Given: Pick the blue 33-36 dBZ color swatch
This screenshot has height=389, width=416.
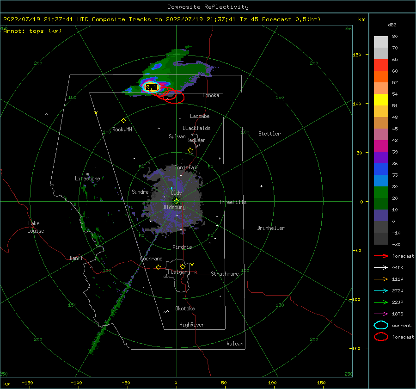Looking at the screenshot, I should (381, 169).
